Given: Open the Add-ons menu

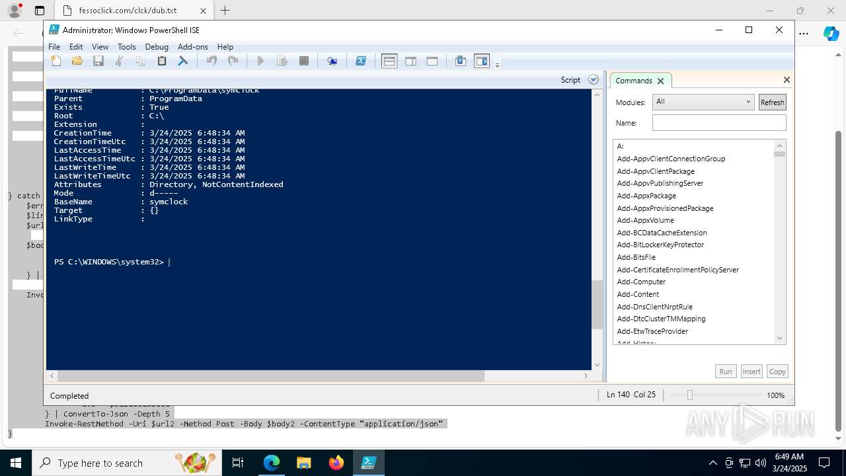Looking at the screenshot, I should (193, 47).
